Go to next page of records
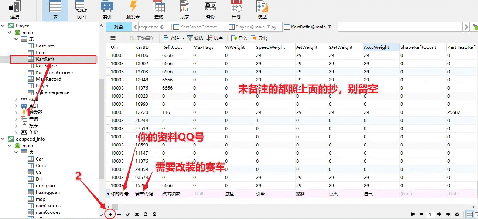This screenshot has height=219, width=478. click(x=439, y=214)
